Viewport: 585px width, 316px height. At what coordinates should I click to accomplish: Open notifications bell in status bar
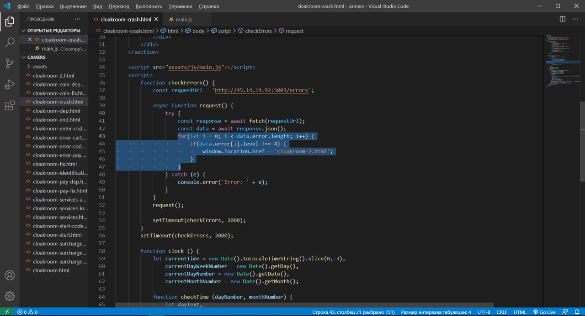(x=576, y=312)
